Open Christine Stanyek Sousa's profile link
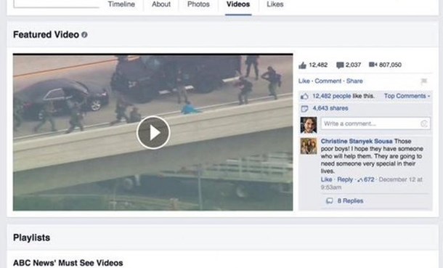This screenshot has width=443, height=268. tap(357, 141)
